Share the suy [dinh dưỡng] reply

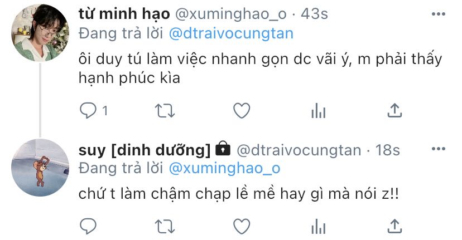(394, 227)
